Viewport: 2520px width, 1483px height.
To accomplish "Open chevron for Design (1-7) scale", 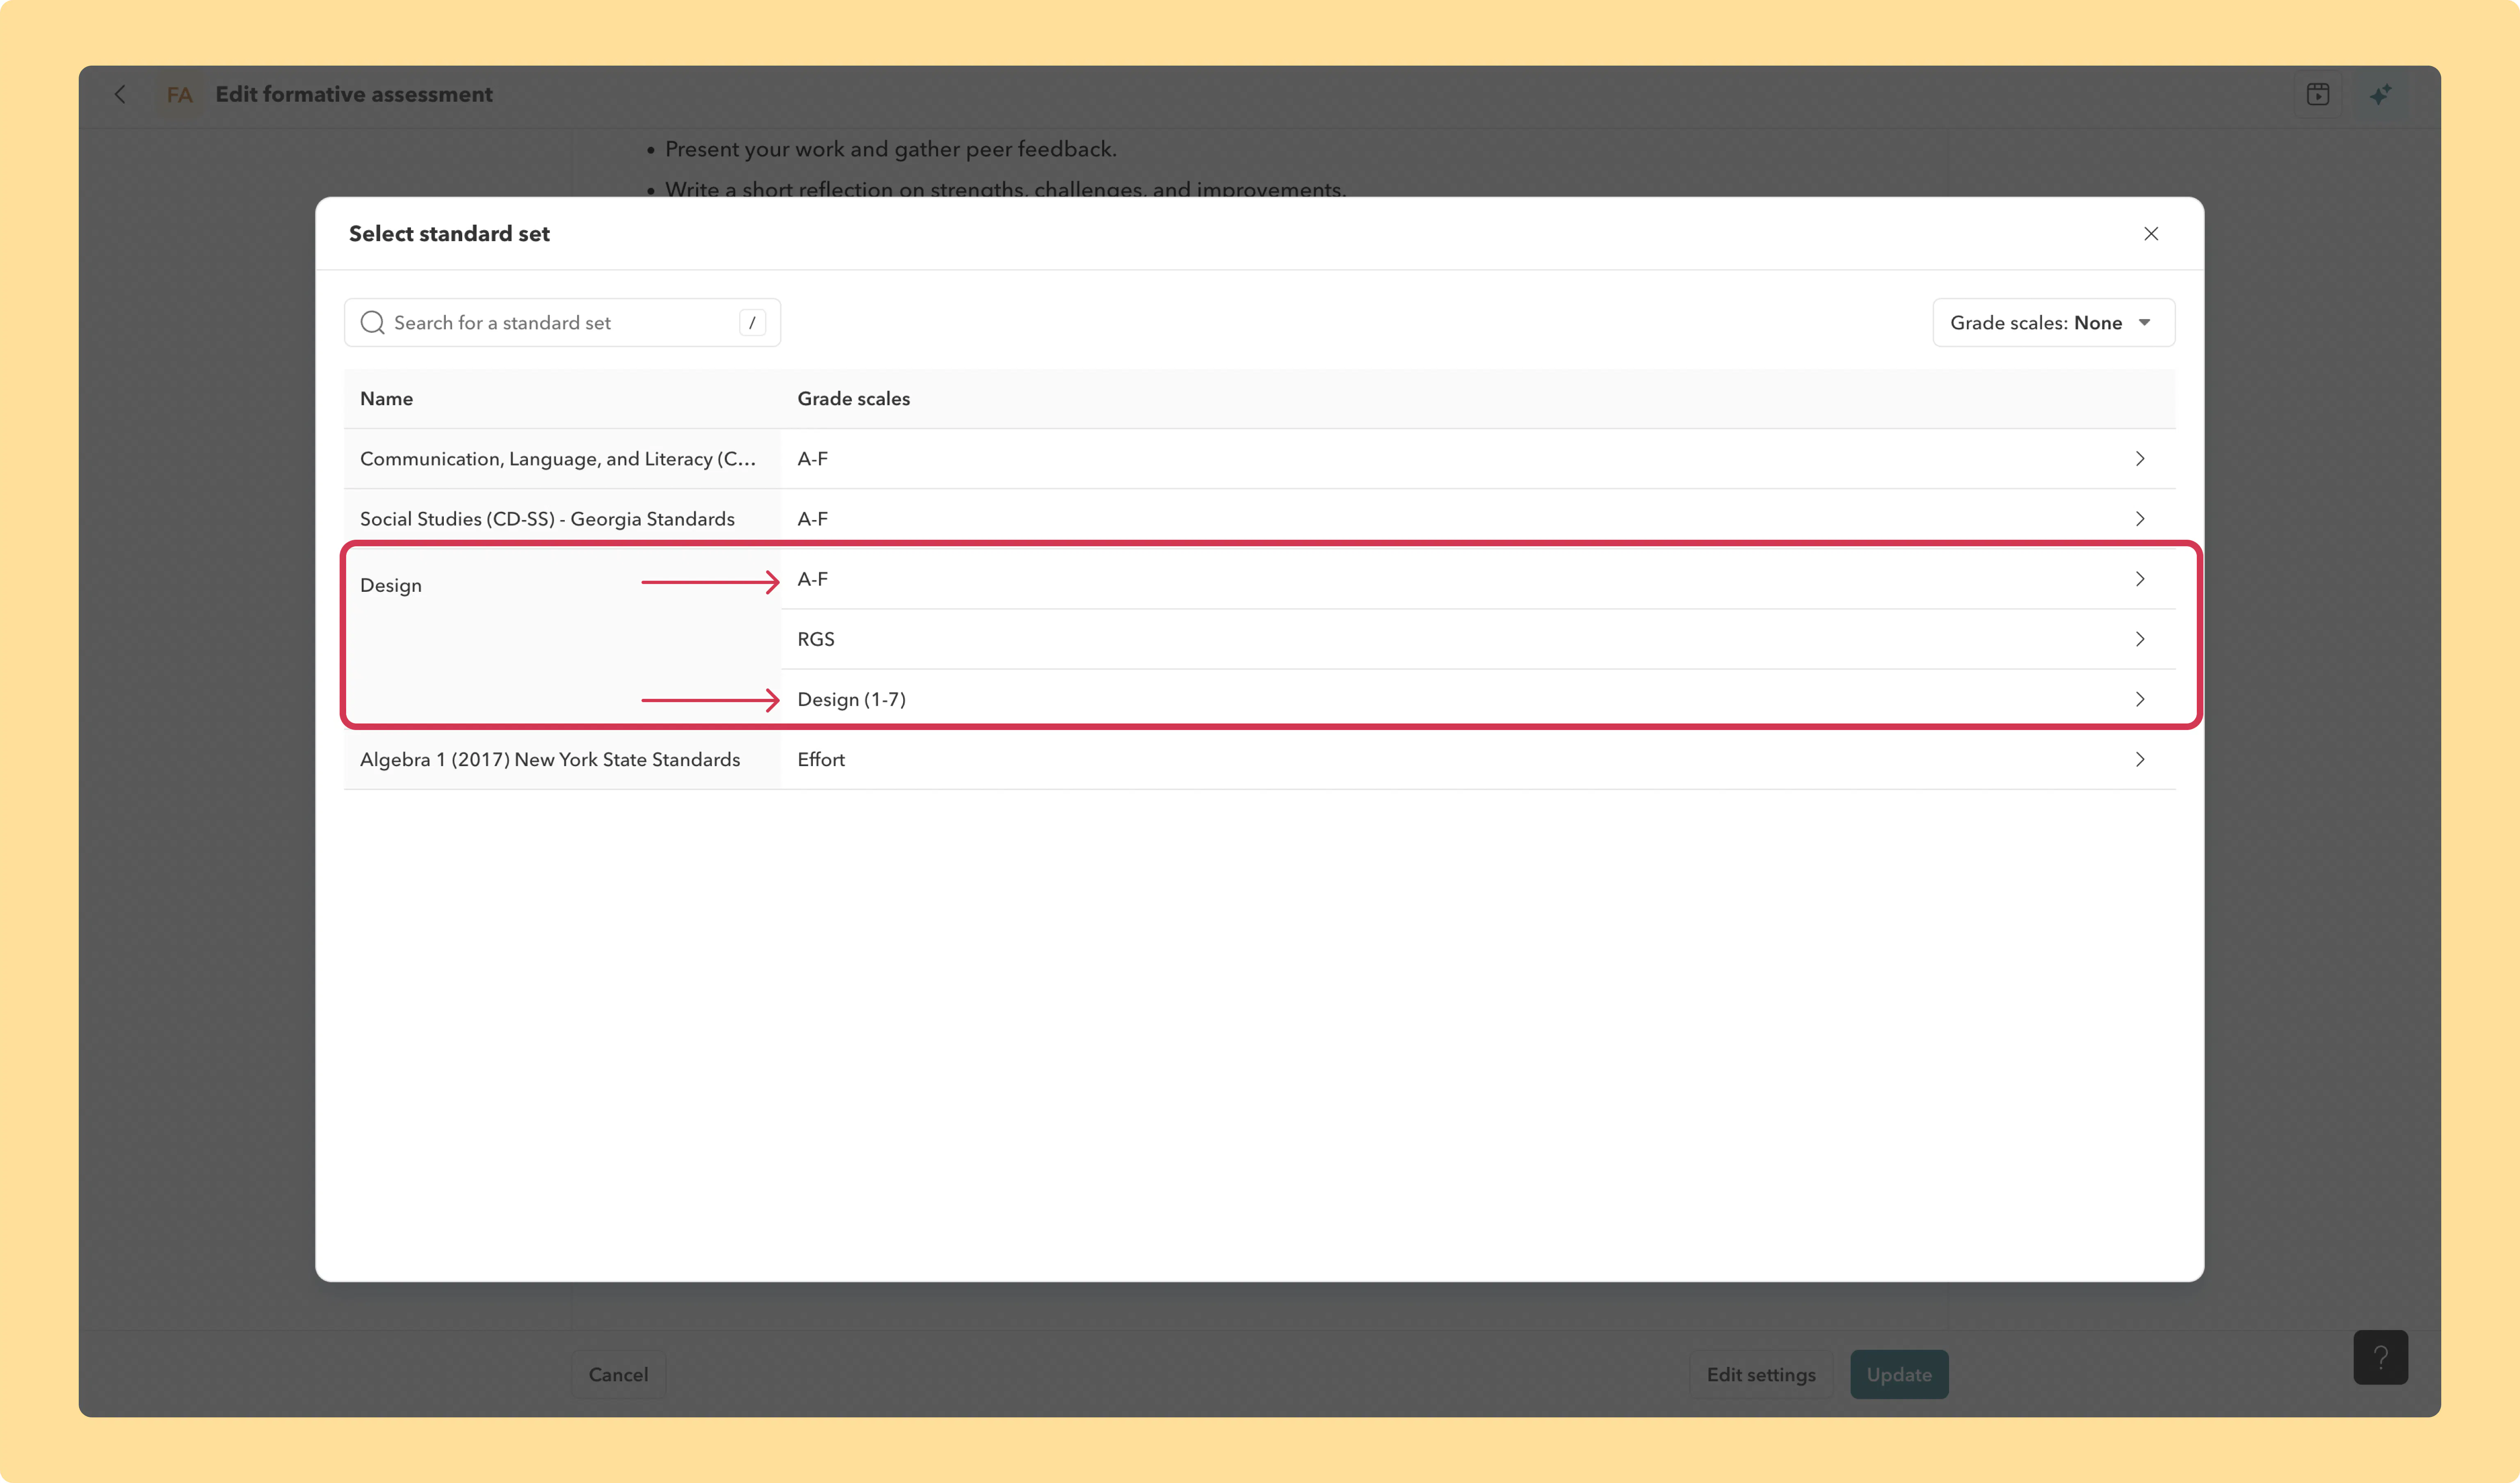I will pos(2140,699).
